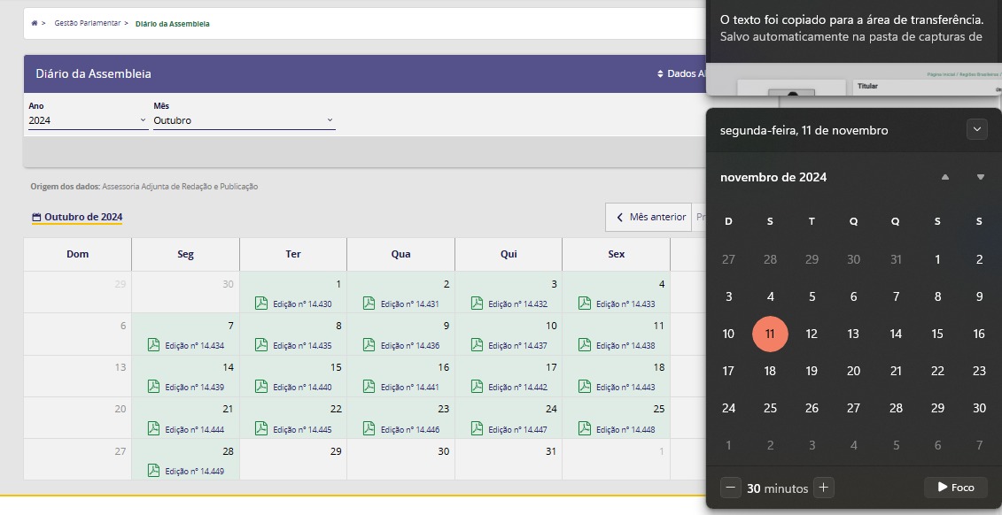This screenshot has height=515, width=1002.
Task: Click the Mês anterior button
Action: 650,217
